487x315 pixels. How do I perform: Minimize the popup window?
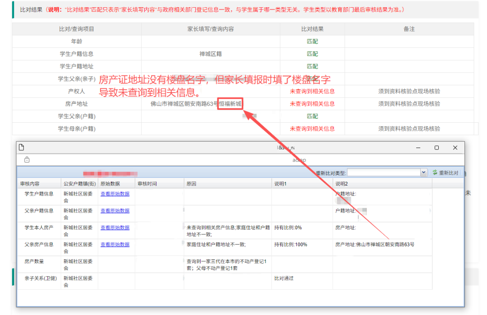coord(418,148)
